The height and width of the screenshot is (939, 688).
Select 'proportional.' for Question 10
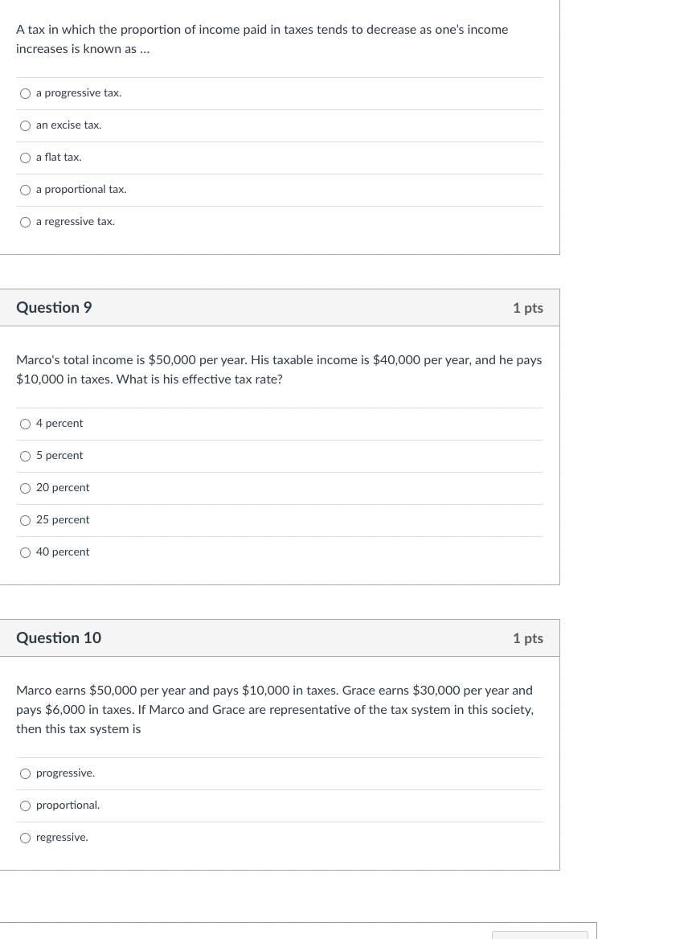25,806
